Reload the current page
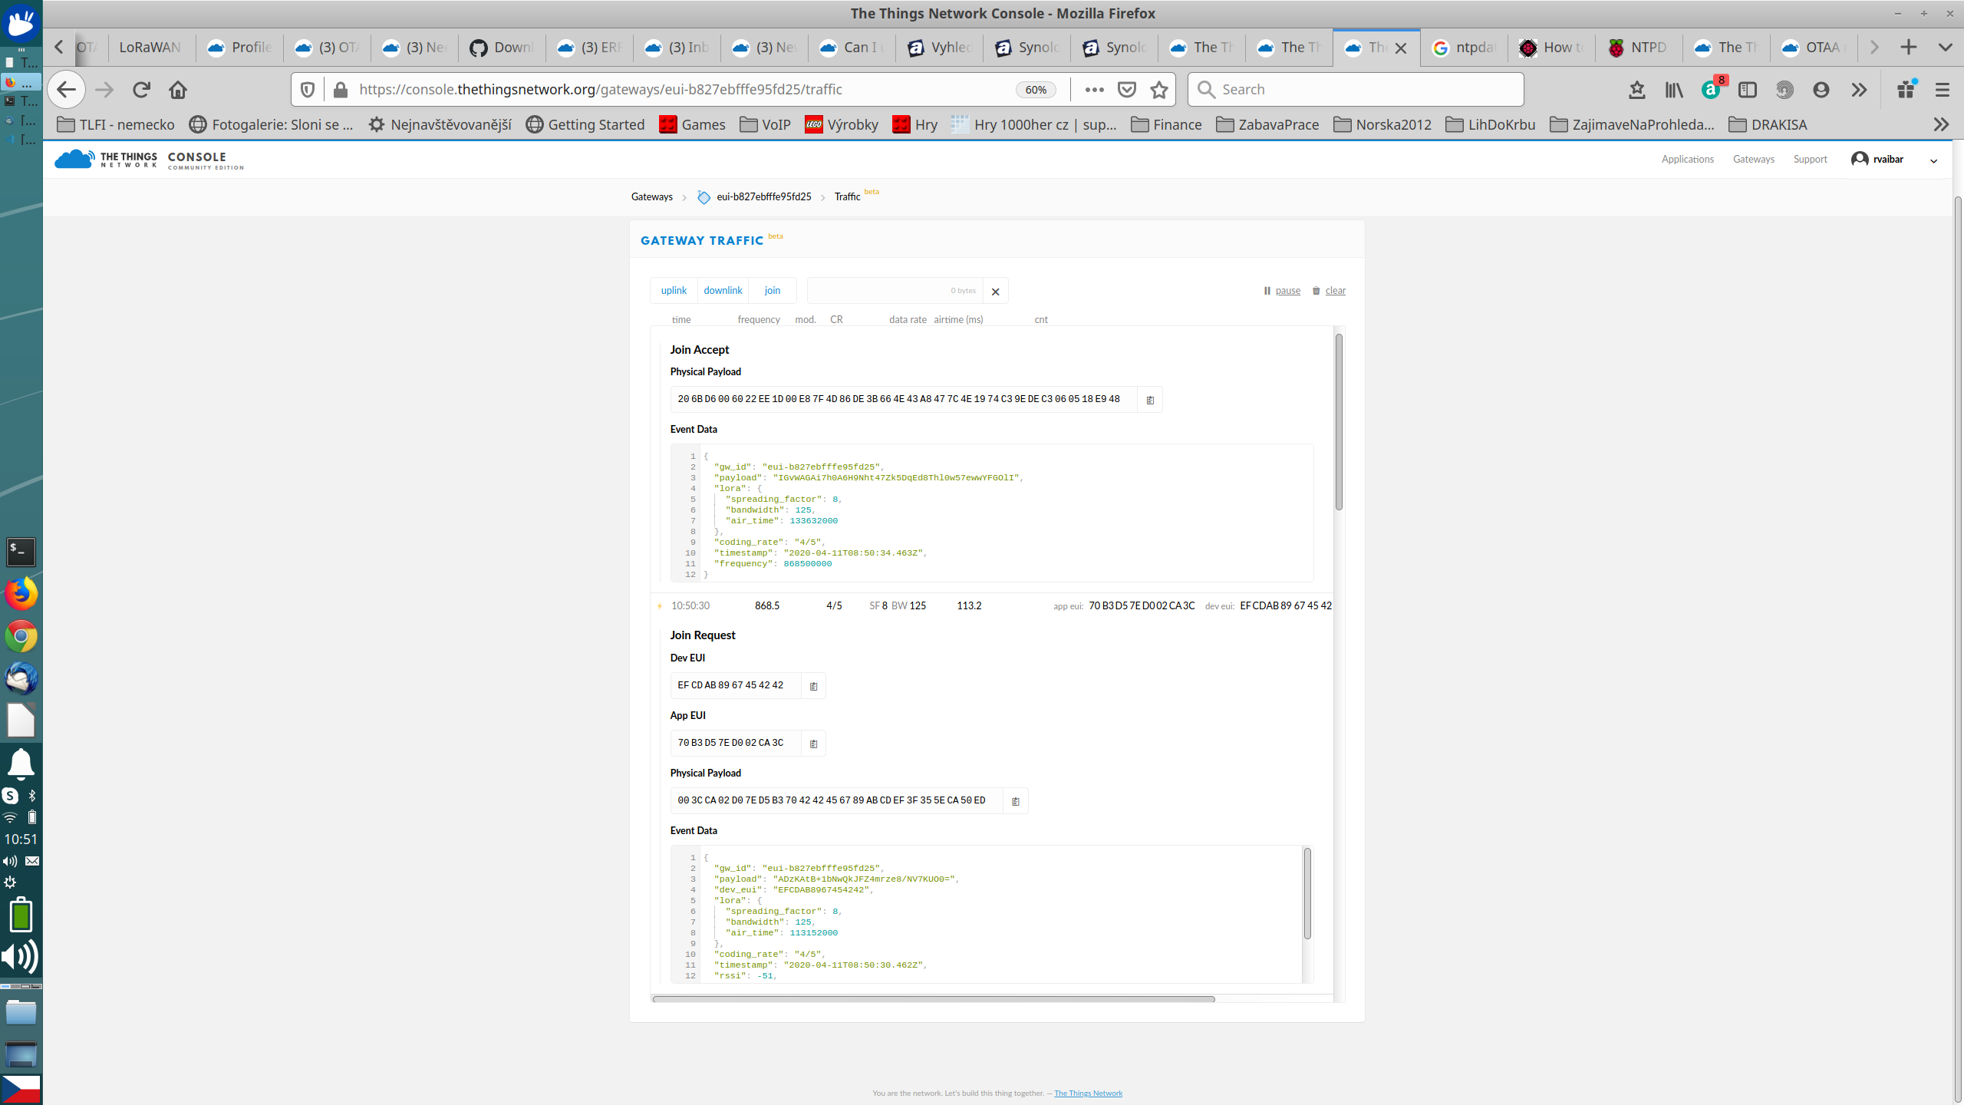 pos(141,90)
